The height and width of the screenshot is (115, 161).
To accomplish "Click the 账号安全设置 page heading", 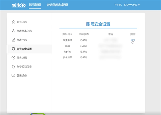I will click(x=98, y=24).
